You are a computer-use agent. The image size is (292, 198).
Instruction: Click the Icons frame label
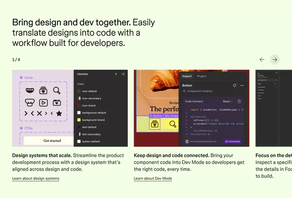tap(29, 78)
